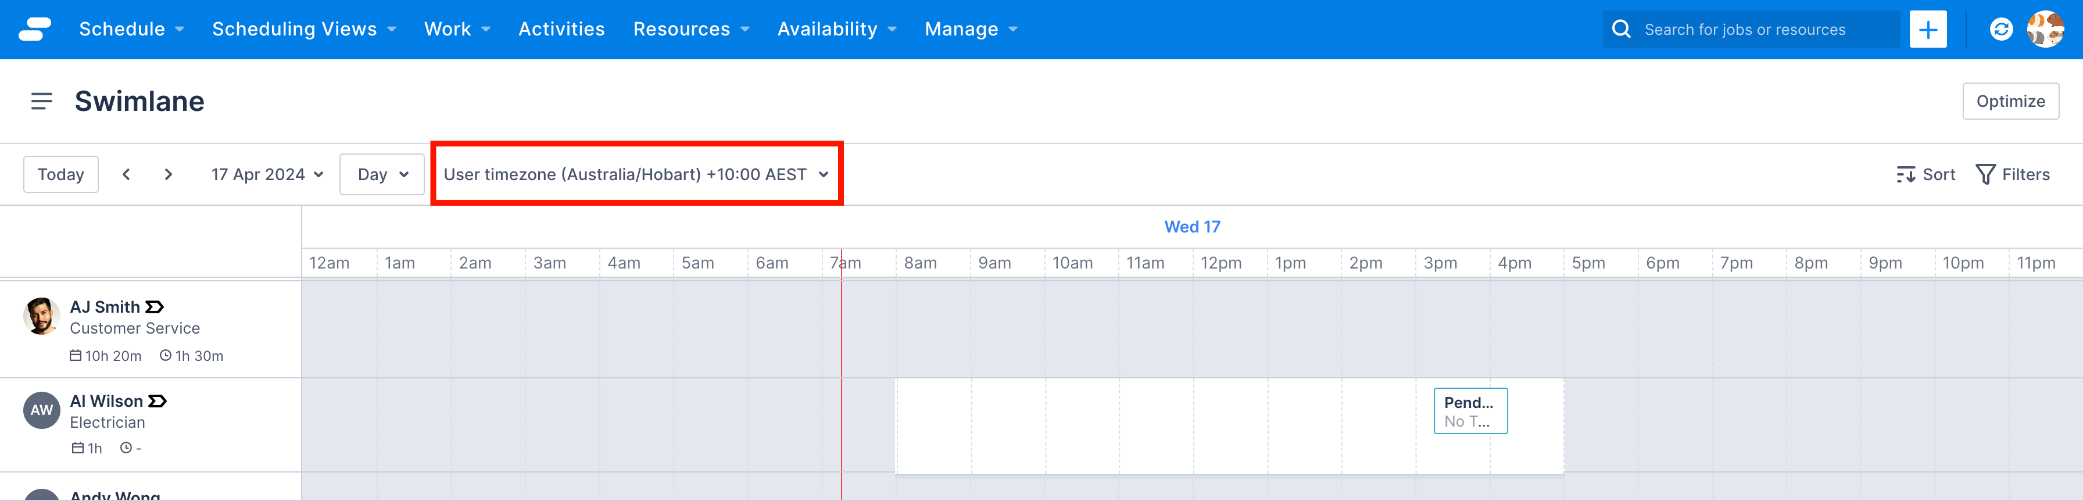Open the Resources menu

(692, 29)
